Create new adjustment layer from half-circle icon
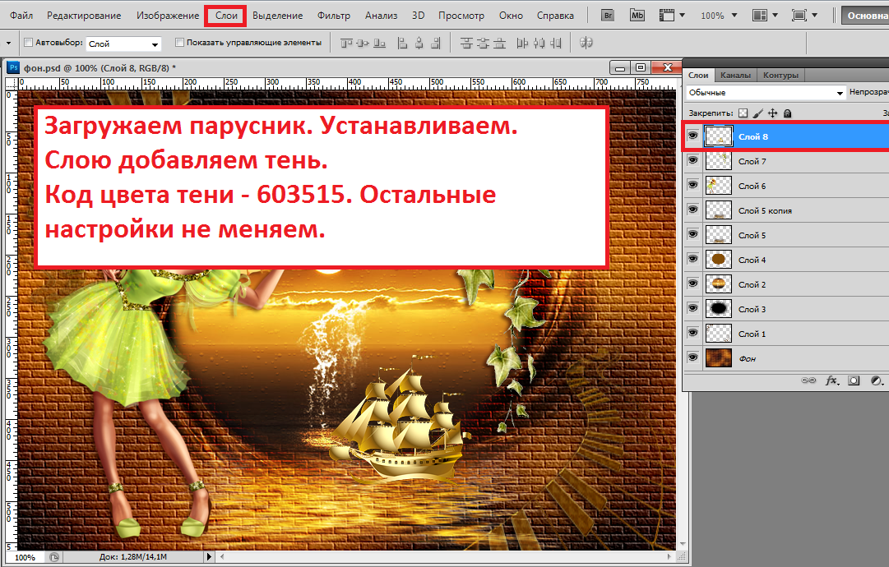 pos(876,381)
